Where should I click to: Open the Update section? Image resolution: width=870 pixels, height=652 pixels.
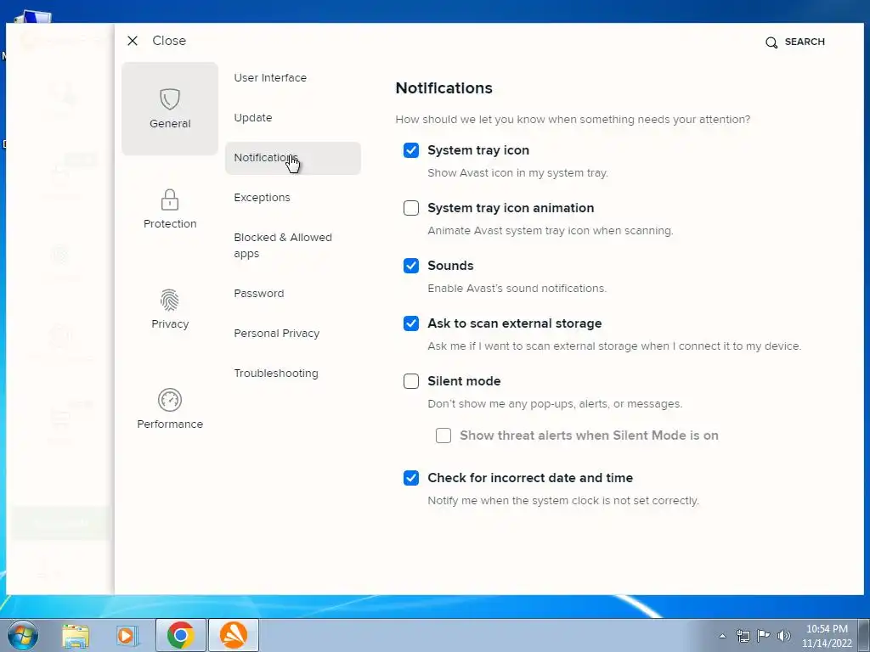253,117
